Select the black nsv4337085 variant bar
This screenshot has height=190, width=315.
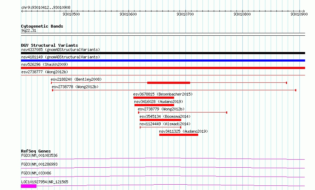coord(163,53)
